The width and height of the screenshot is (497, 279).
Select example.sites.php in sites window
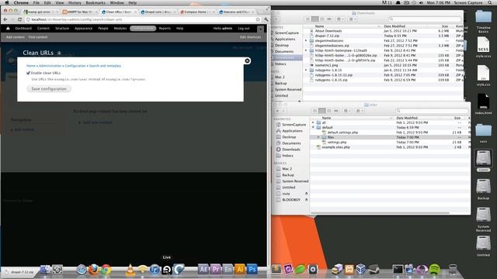(335, 147)
